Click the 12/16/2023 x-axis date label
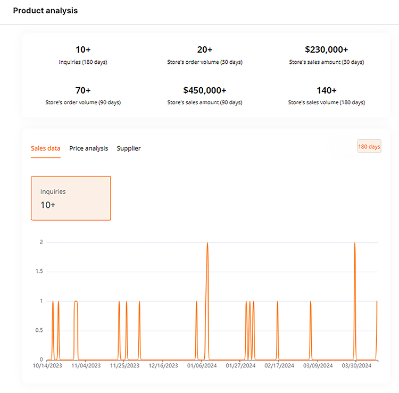Screen dimensions: 399x393 pyautogui.click(x=163, y=366)
